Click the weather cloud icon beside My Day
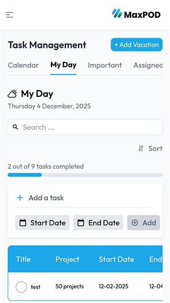 pos(12,94)
